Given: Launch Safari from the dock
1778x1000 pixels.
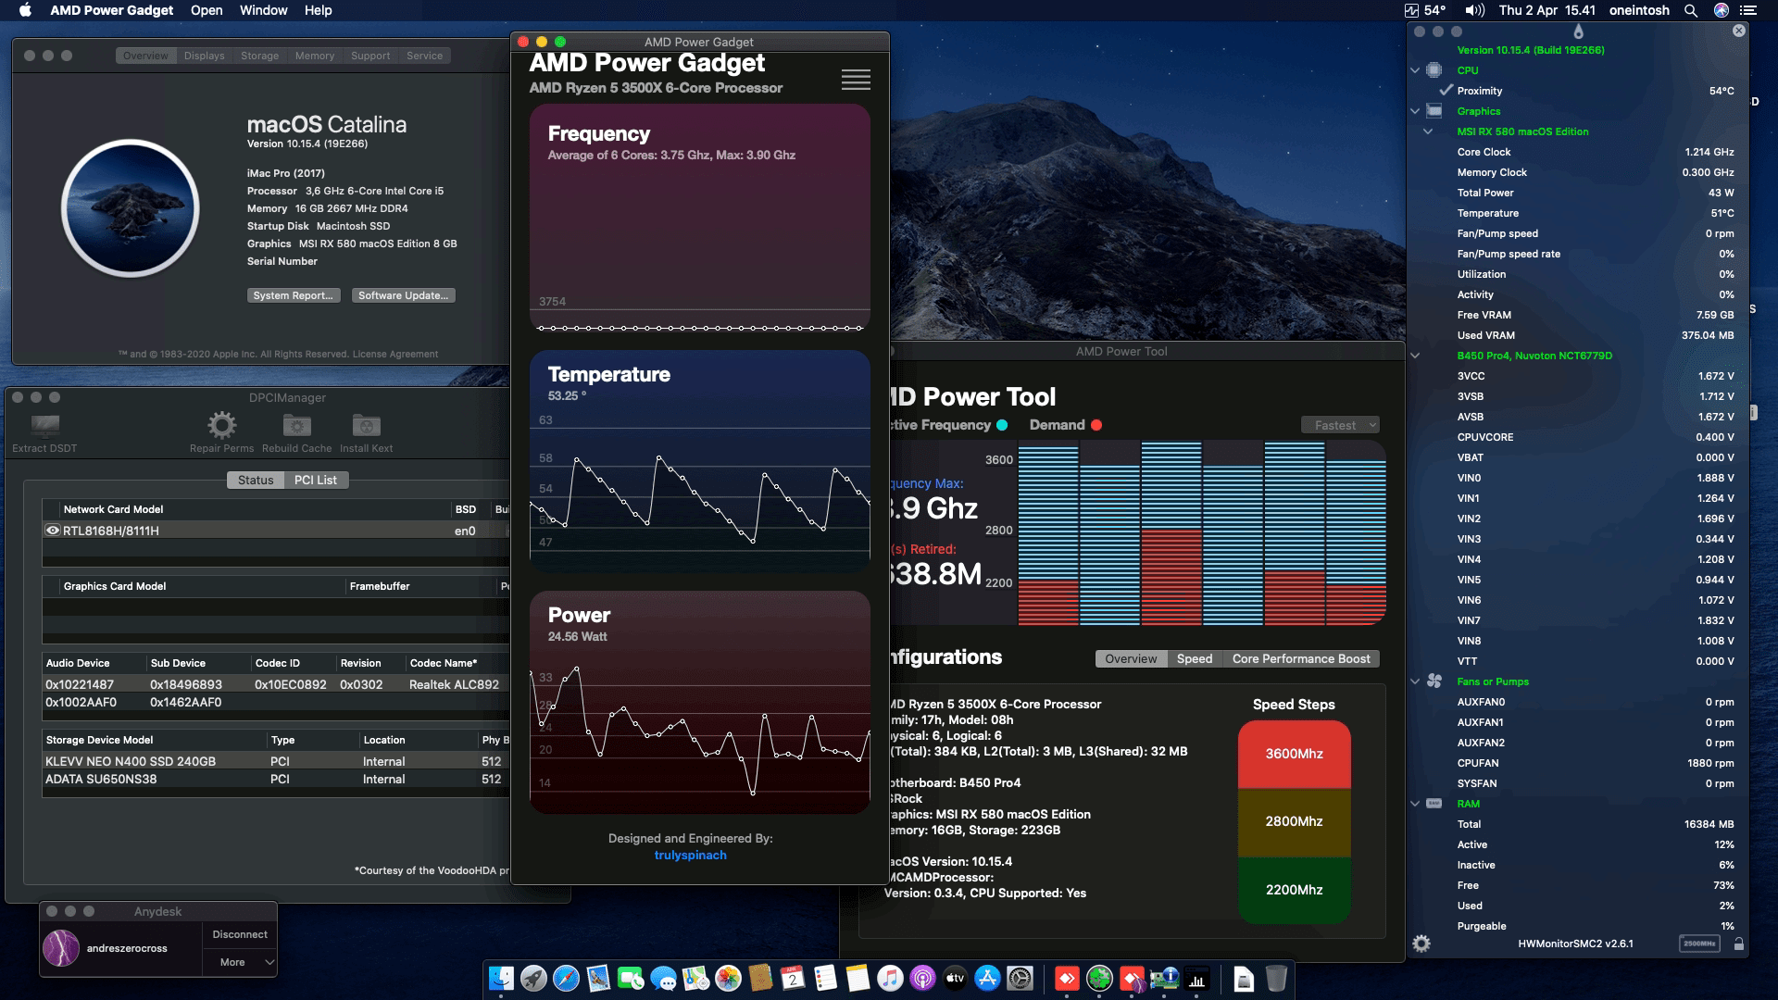Looking at the screenshot, I should pos(566,978).
